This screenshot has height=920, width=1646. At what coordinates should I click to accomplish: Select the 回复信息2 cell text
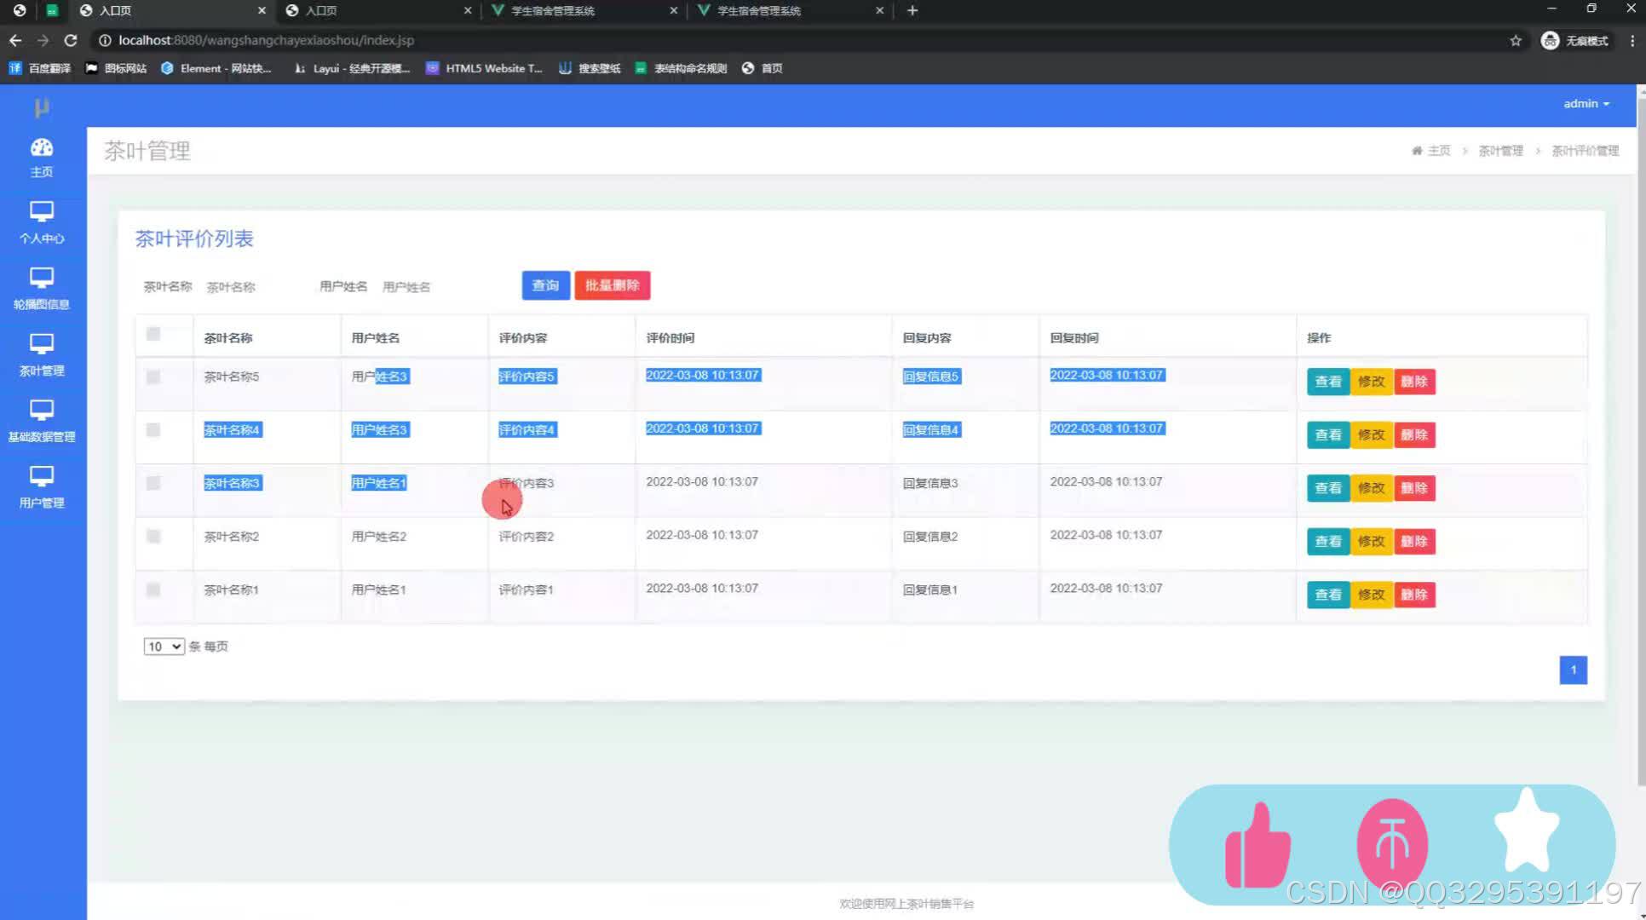coord(930,537)
